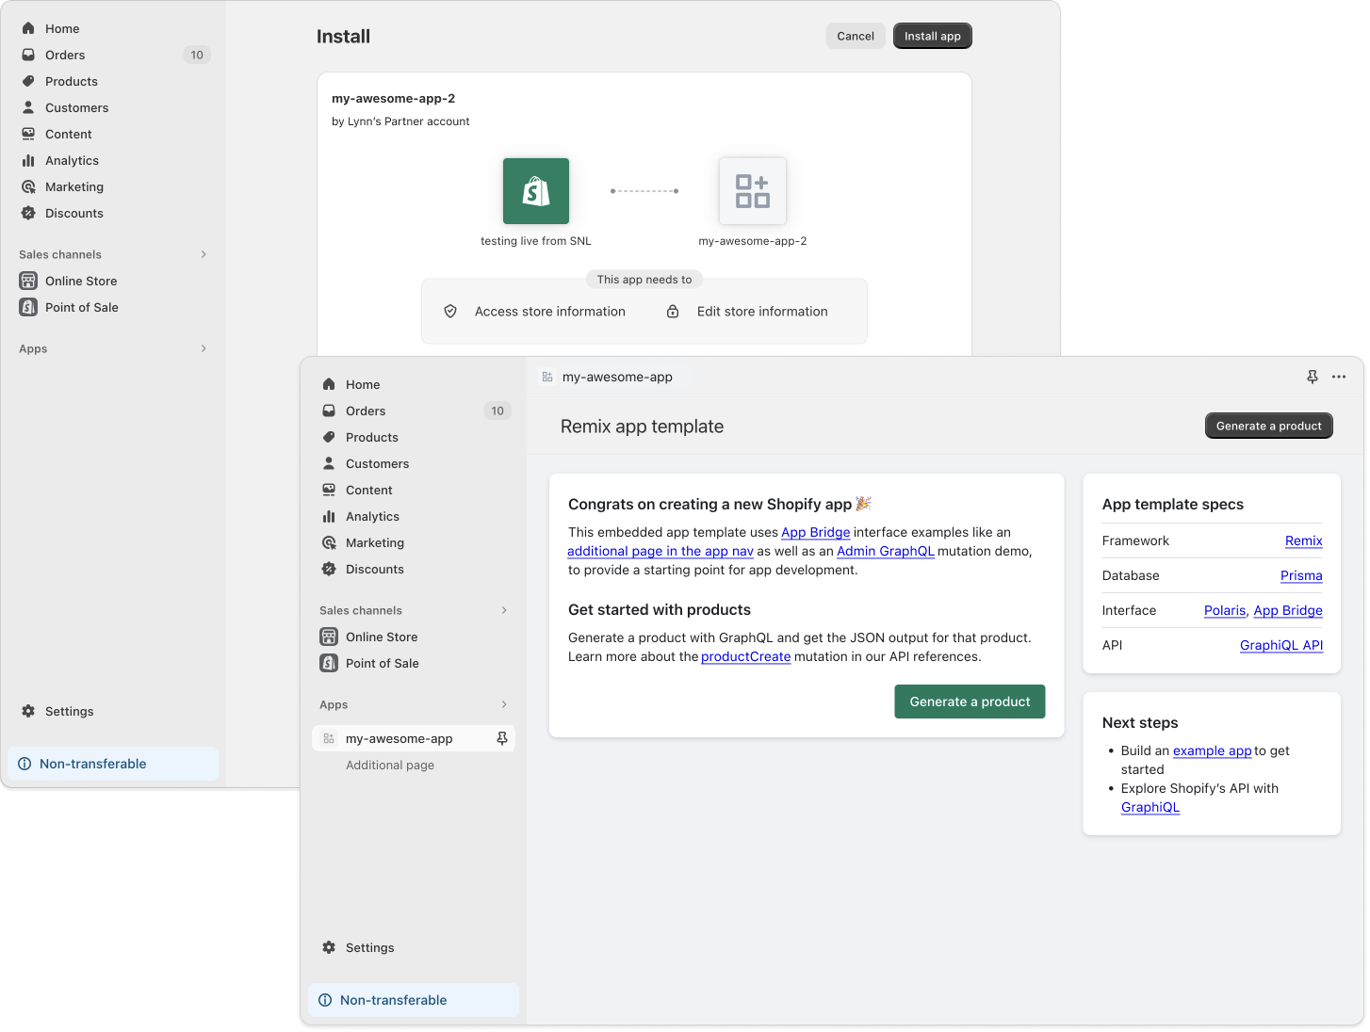
Task: Click the my-awesome-app-2 grid app icon
Action: (752, 191)
